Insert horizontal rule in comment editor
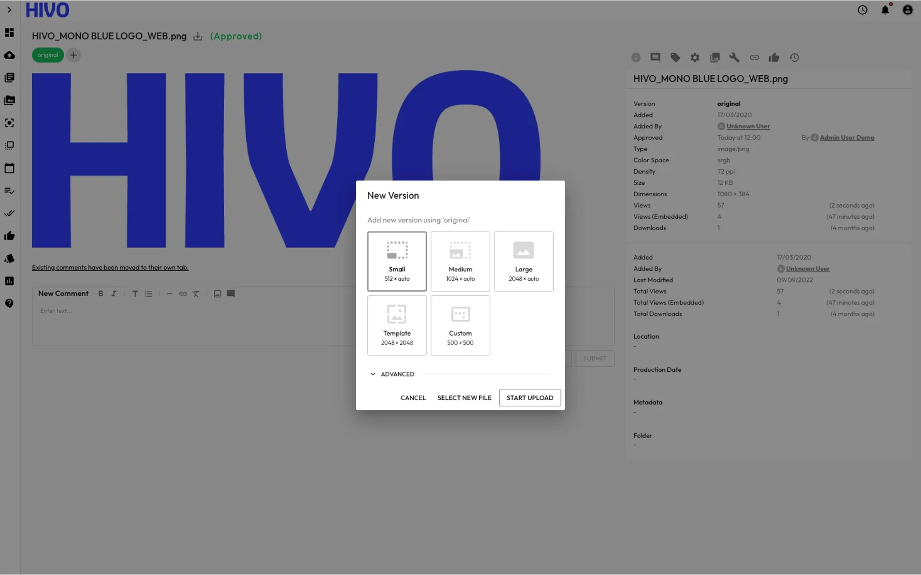This screenshot has height=575, width=921. click(170, 294)
